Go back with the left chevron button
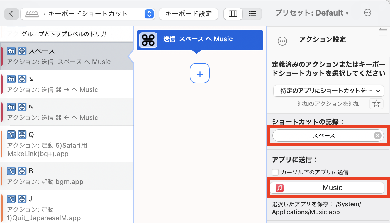390x223 pixels. (12, 14)
